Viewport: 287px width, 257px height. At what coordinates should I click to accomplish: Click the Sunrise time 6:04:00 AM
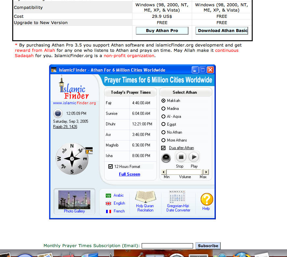pos(141,113)
